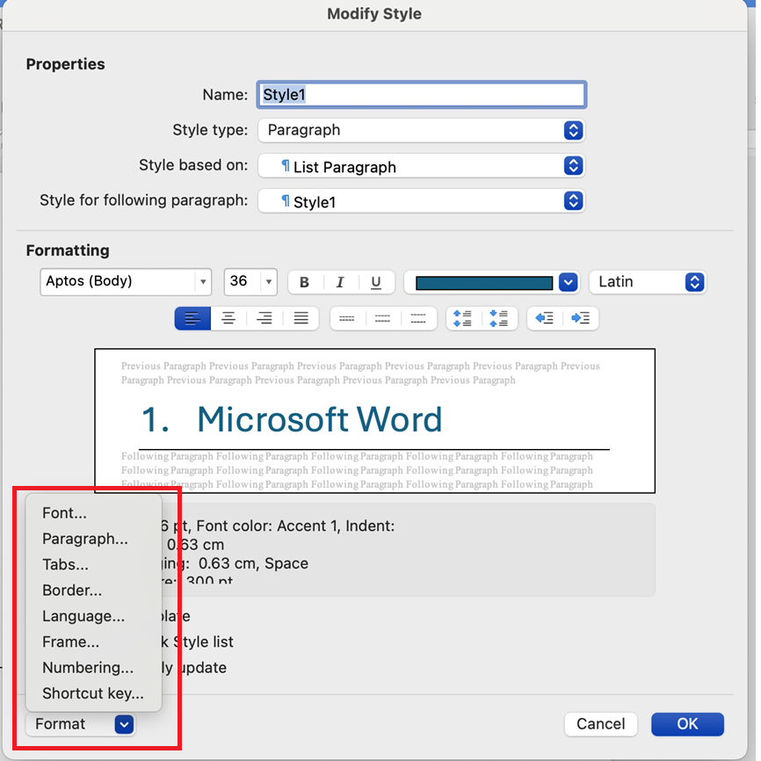Toggle Bold formatting button
The image size is (761, 761).
point(305,282)
